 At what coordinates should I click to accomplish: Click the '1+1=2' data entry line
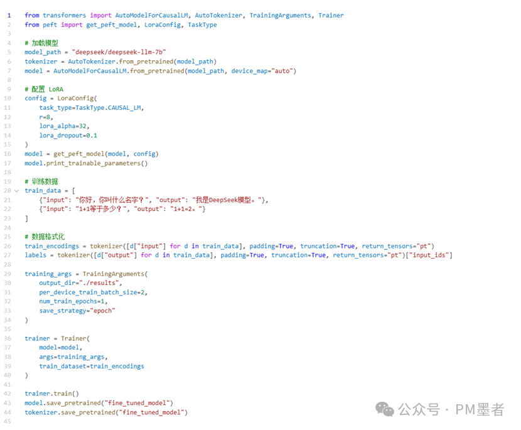click(x=122, y=209)
